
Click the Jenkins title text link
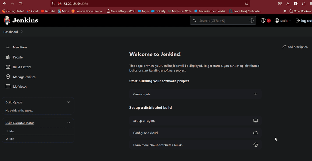(25, 20)
